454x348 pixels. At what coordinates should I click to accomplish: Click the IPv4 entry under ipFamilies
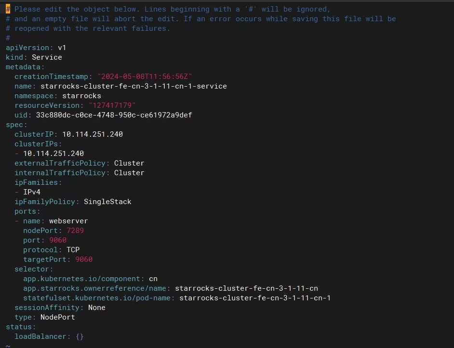[x=32, y=192]
